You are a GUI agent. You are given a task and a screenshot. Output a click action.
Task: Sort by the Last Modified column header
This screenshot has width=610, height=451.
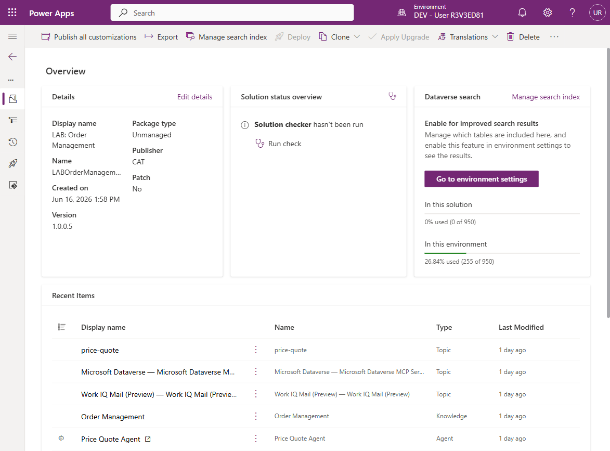tap(521, 327)
